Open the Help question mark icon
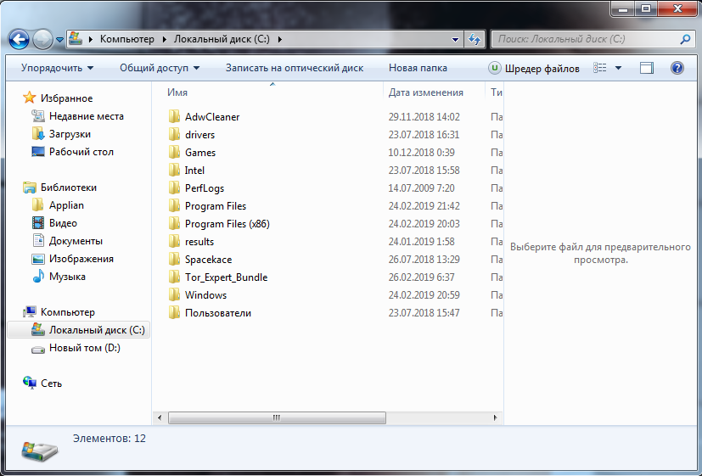 pyautogui.click(x=677, y=68)
